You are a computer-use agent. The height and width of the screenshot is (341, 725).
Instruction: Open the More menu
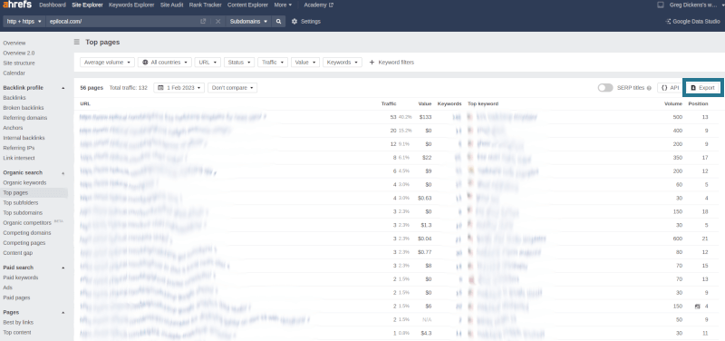tap(283, 5)
